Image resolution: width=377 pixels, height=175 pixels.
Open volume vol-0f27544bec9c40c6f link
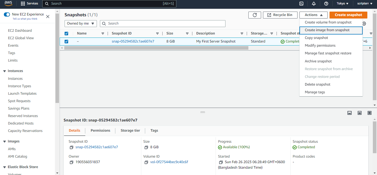(x=169, y=162)
